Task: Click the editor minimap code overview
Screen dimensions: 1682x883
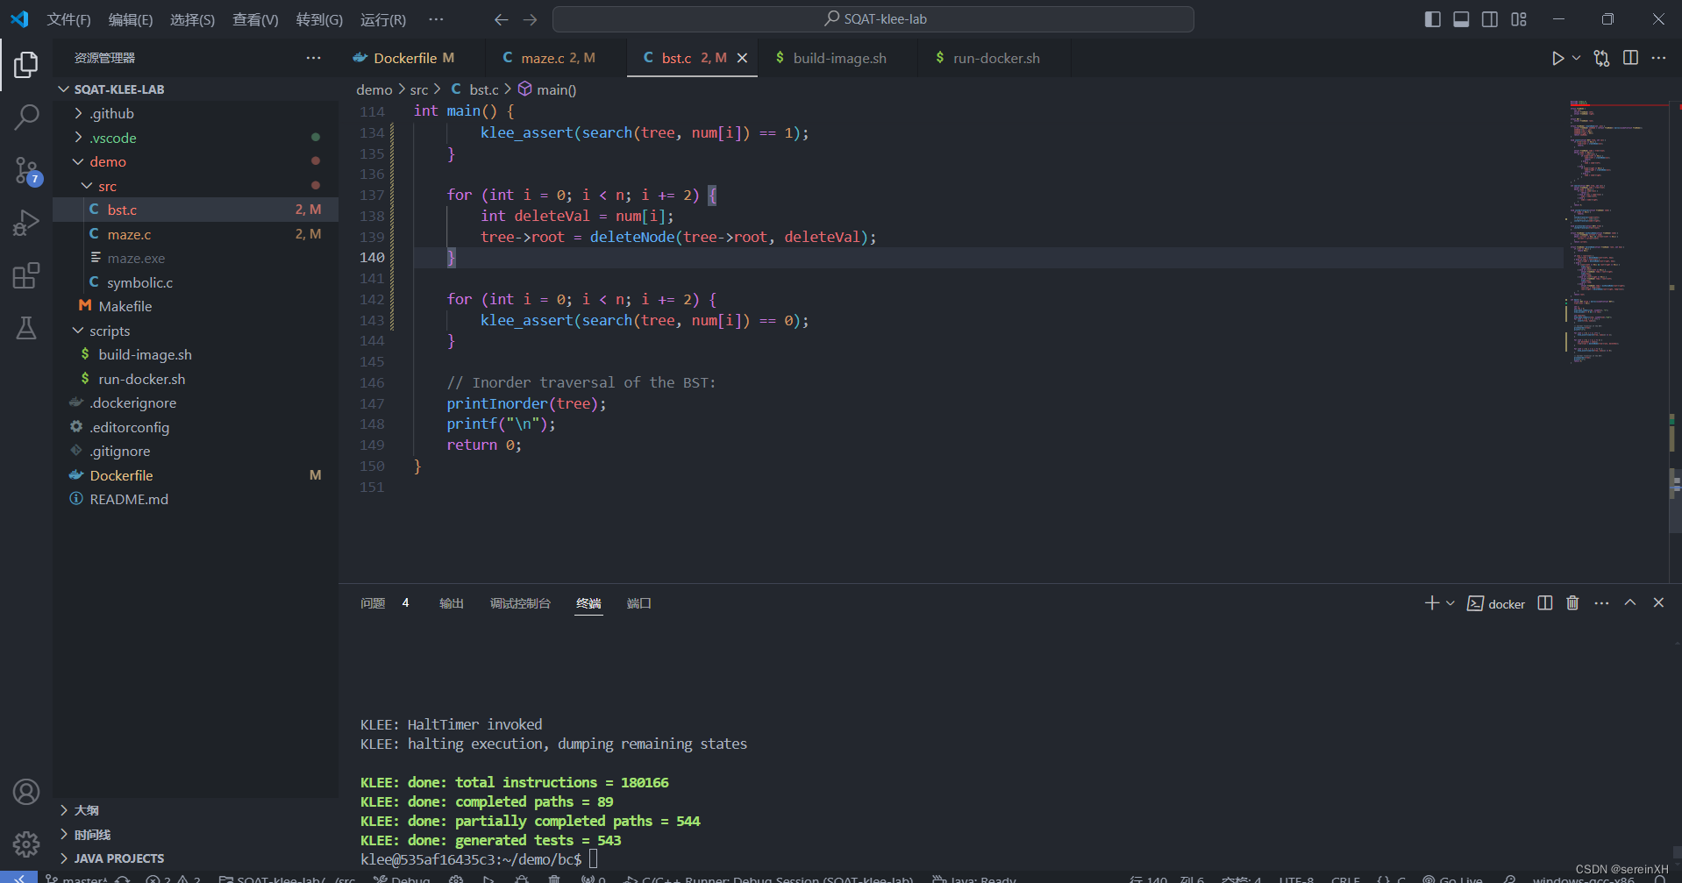Action: [1615, 232]
